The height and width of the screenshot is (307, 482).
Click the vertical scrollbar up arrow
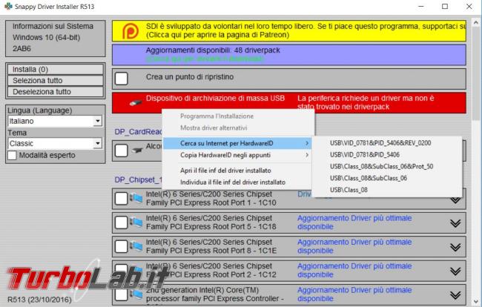coord(476,22)
